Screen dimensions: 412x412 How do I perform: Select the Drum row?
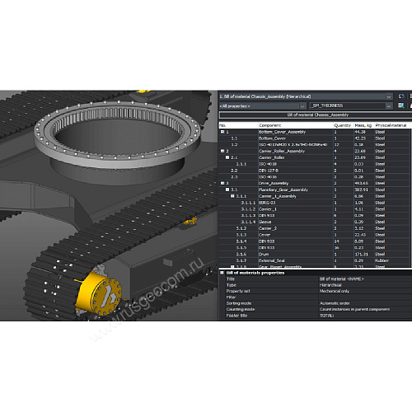315,254
